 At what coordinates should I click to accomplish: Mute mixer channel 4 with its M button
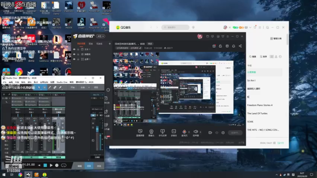tap(63, 123)
